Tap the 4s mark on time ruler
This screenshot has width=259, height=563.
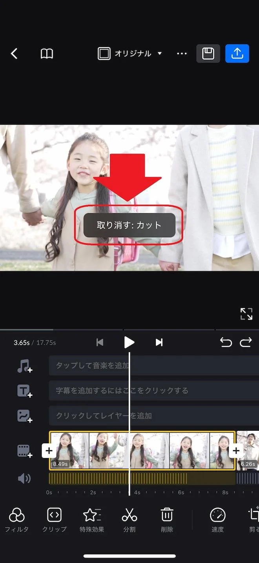pyautogui.click(x=137, y=493)
